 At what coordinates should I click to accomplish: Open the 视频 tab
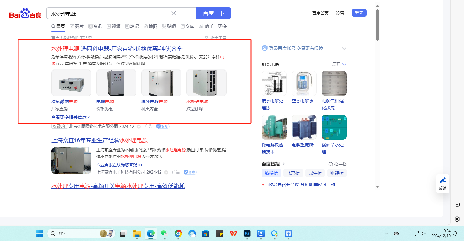pyautogui.click(x=114, y=26)
